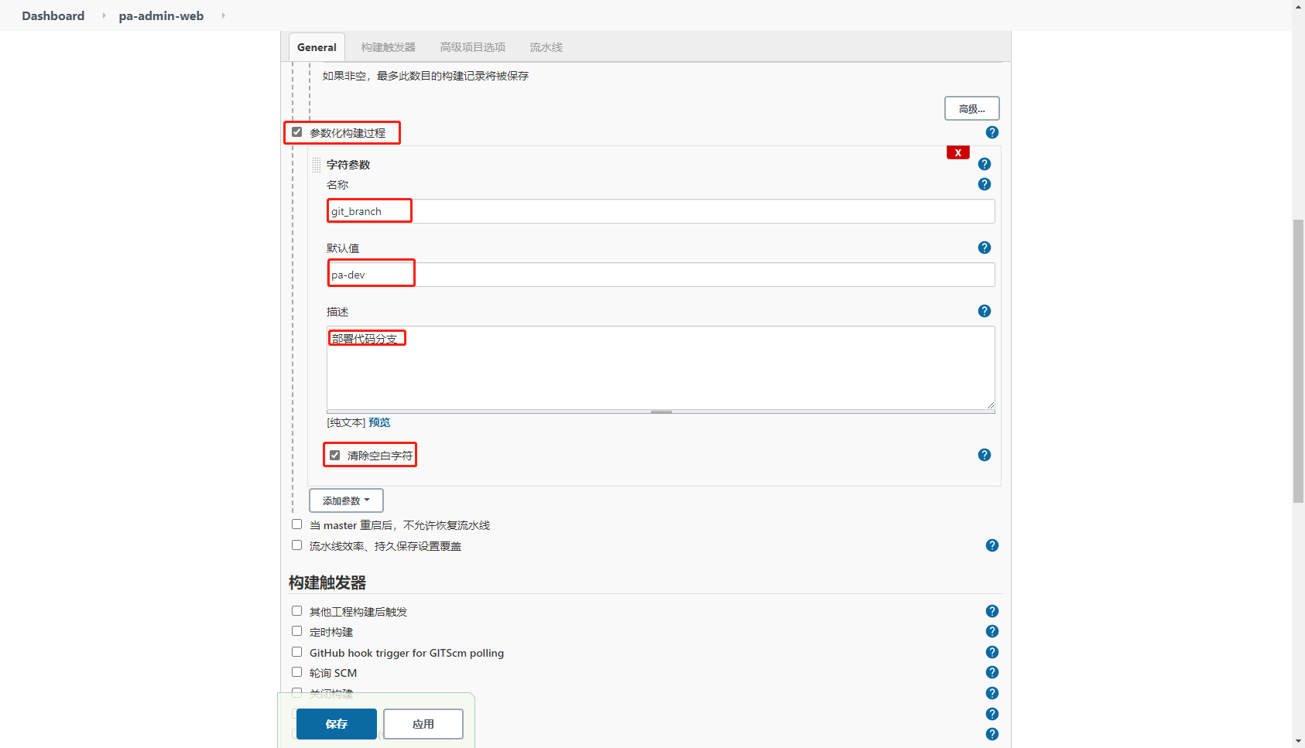Open help icon for 清除空白字符
The height and width of the screenshot is (748, 1305).
pos(984,455)
